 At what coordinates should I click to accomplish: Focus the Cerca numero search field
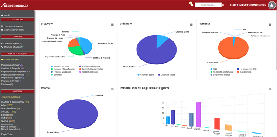(x=208, y=5)
